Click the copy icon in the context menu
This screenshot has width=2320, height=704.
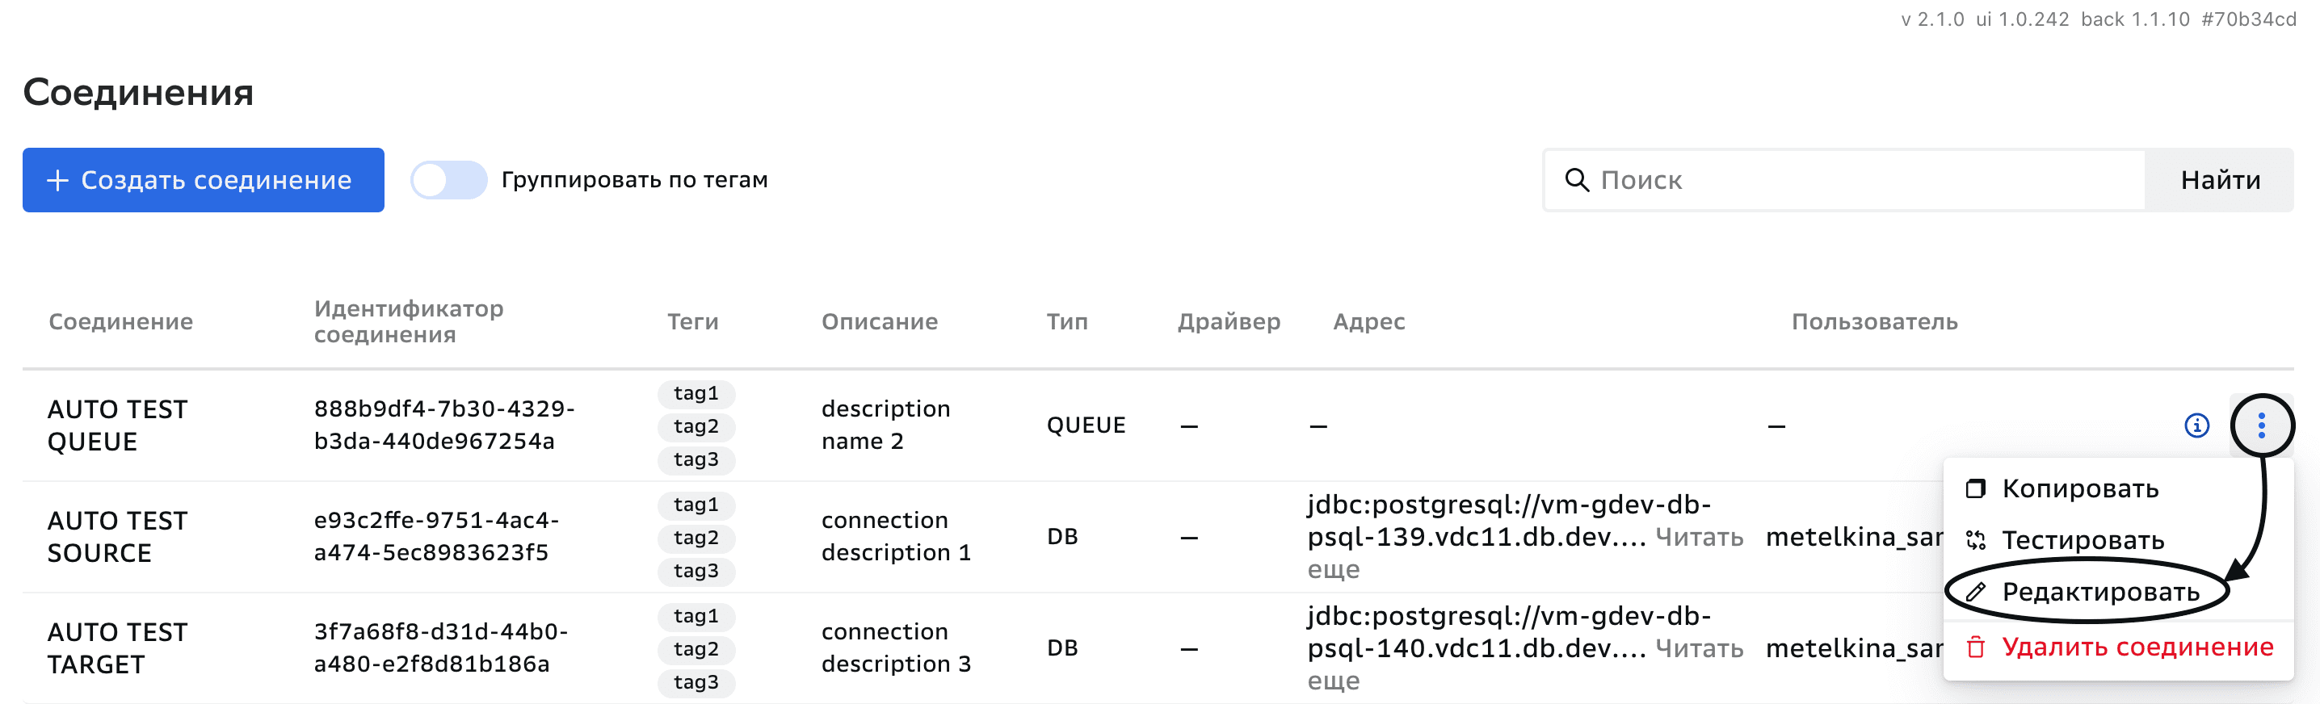pos(1975,488)
